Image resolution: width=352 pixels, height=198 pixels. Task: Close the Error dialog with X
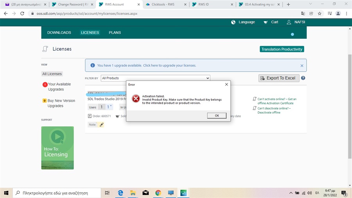click(226, 85)
